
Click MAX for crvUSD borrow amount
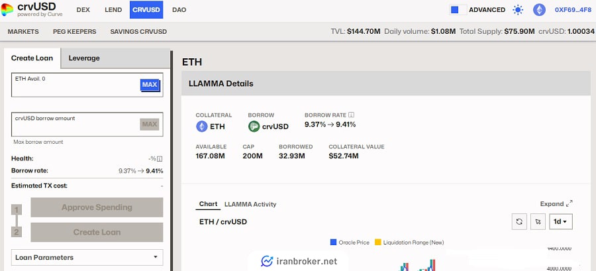coord(150,124)
